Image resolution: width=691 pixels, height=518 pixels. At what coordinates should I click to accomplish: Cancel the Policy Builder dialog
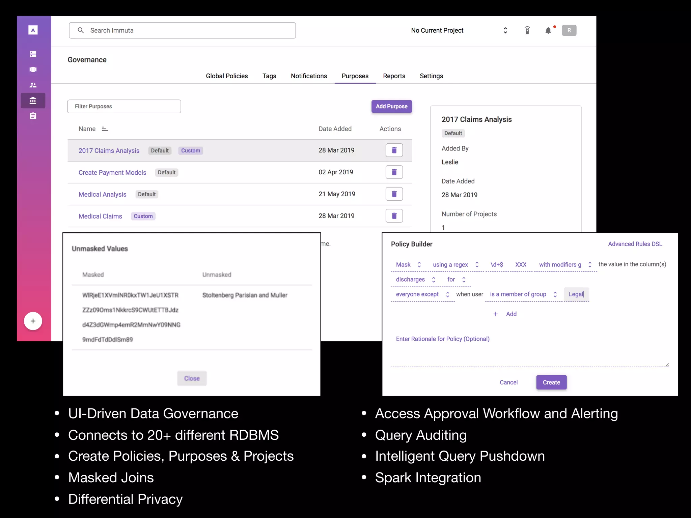click(508, 382)
